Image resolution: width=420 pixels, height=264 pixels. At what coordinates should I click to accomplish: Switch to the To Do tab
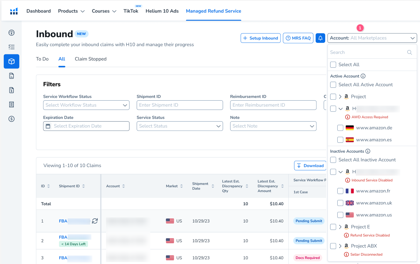pyautogui.click(x=42, y=59)
